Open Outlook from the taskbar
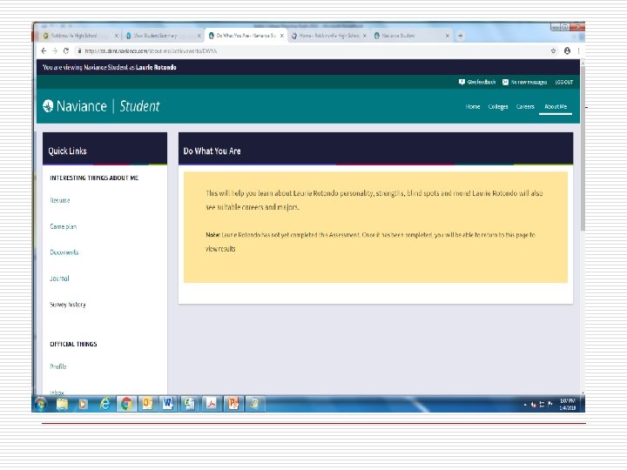This screenshot has height=470, width=627. click(147, 404)
